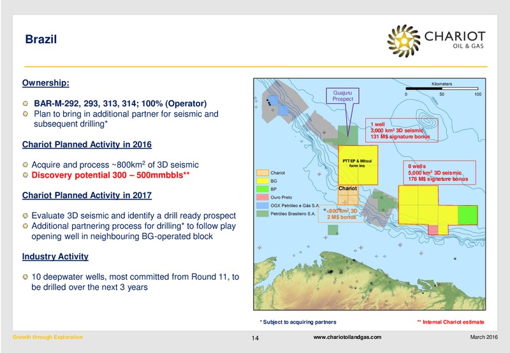Click the 8 wells 5,000 km² annotation box
510x353 pixels.
coord(440,173)
